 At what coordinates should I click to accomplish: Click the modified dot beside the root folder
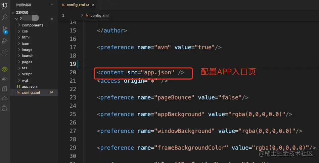[x=52, y=19]
